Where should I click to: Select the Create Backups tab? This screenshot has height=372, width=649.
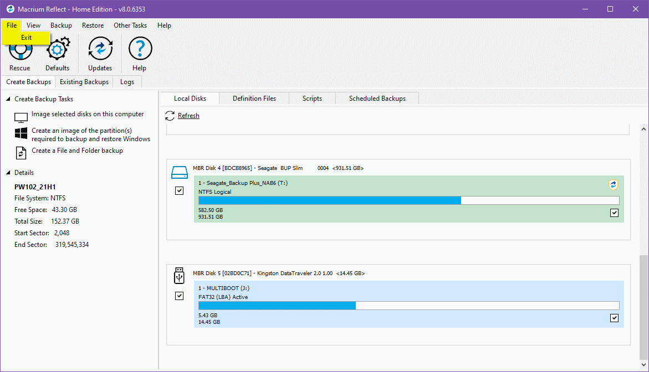pos(29,82)
